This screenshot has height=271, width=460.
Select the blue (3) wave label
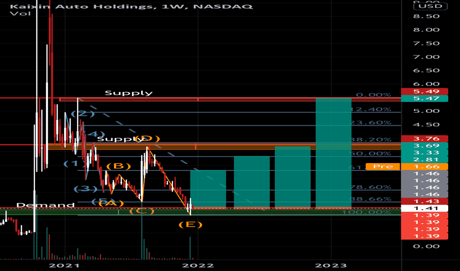(x=85, y=189)
